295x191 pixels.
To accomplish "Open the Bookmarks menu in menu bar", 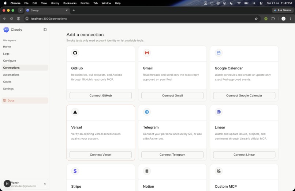I will (70, 3).
